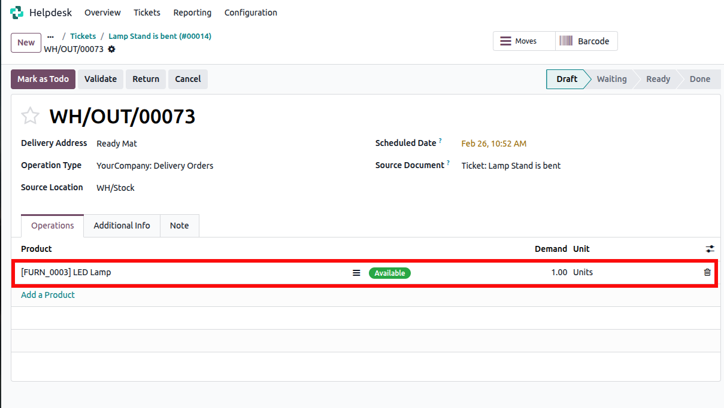Open the Tickets menu

(147, 13)
